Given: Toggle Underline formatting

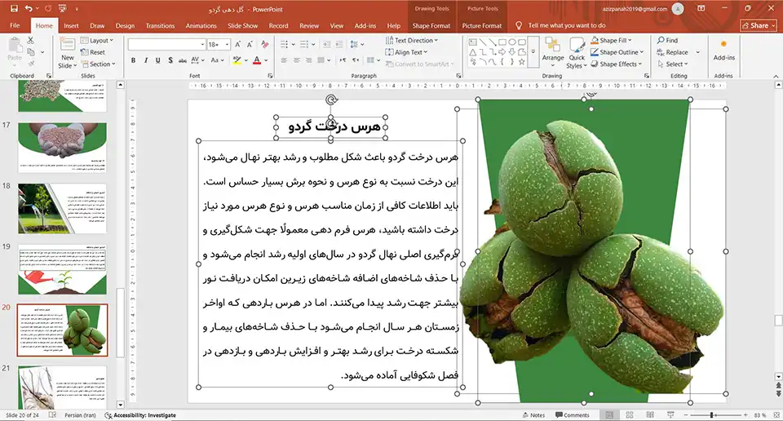Looking at the screenshot, I should (x=157, y=60).
